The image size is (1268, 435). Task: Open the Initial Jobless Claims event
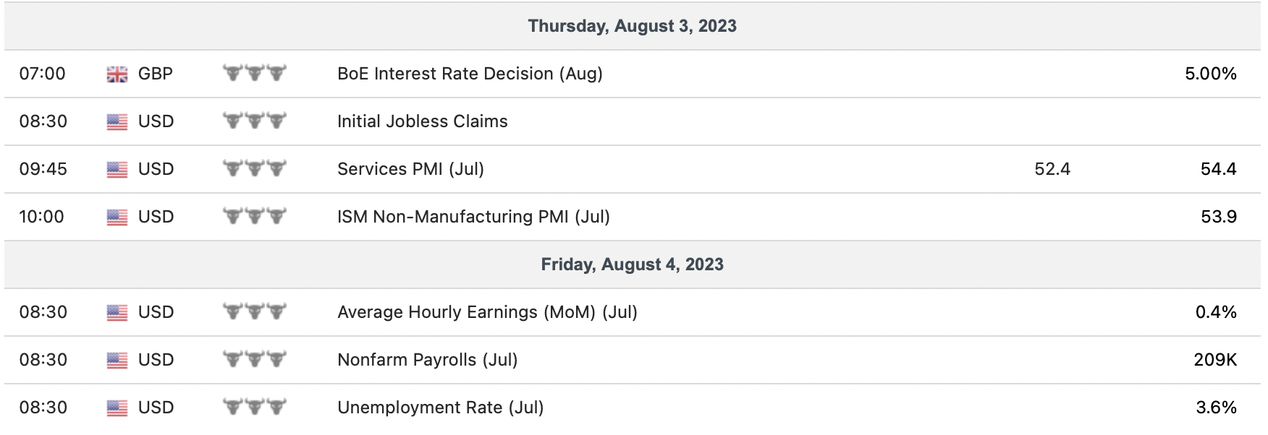pos(422,121)
